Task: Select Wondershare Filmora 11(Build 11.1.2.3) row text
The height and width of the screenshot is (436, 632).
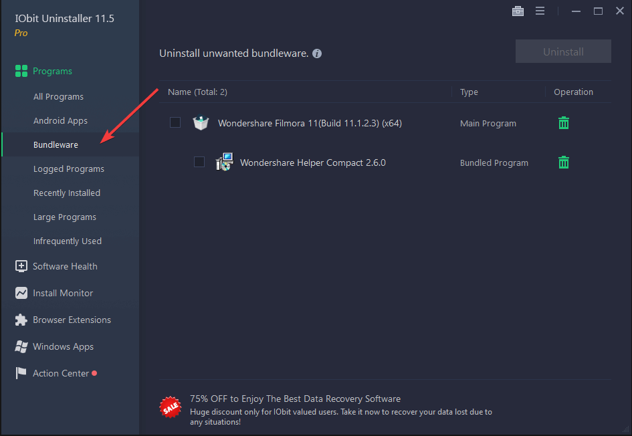Action: pyautogui.click(x=310, y=123)
